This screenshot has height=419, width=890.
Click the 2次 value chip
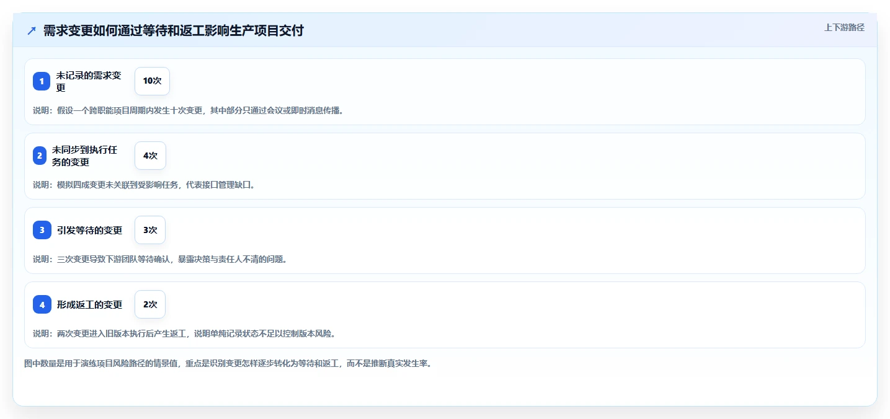(x=150, y=304)
